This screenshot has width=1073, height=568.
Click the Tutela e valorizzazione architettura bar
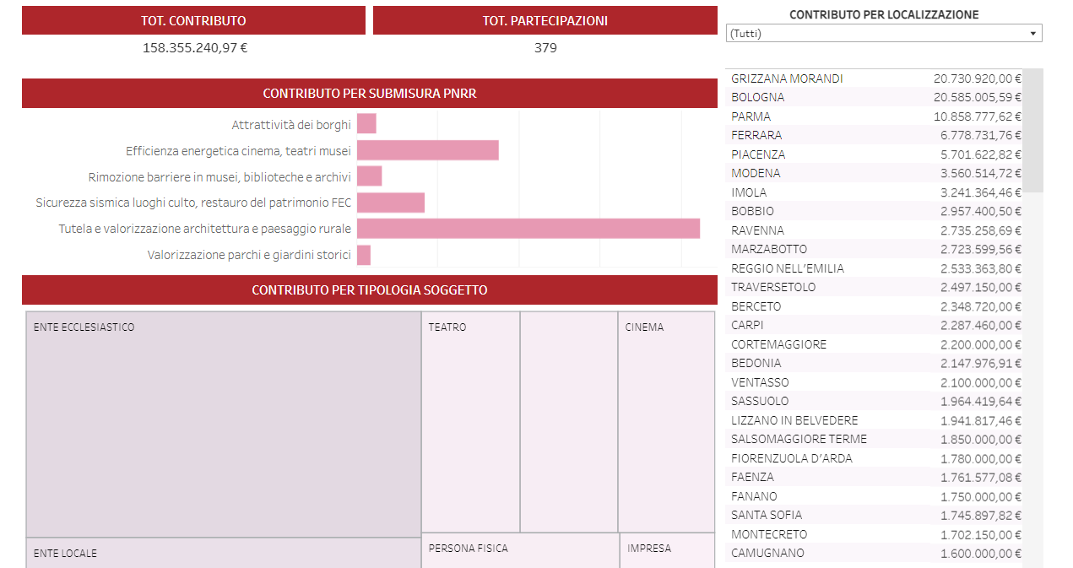[528, 229]
